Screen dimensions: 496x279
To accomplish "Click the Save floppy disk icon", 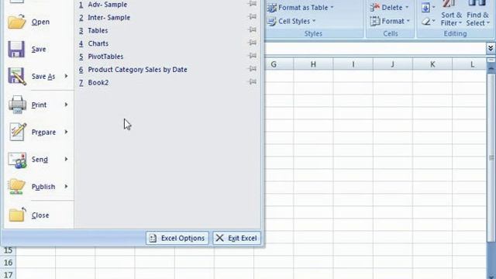I will coord(16,49).
